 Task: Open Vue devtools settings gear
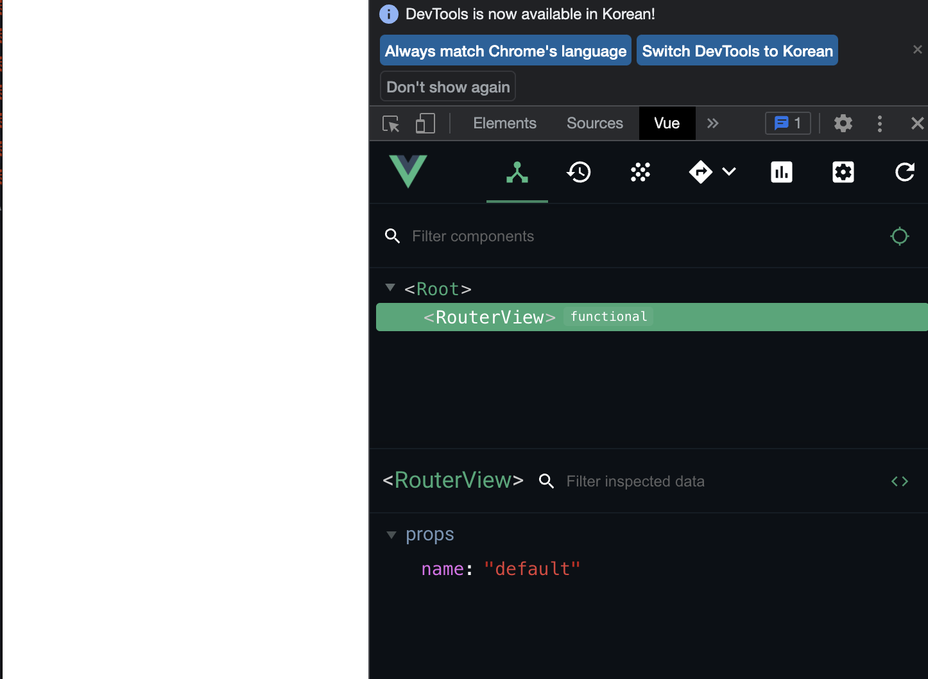[843, 172]
